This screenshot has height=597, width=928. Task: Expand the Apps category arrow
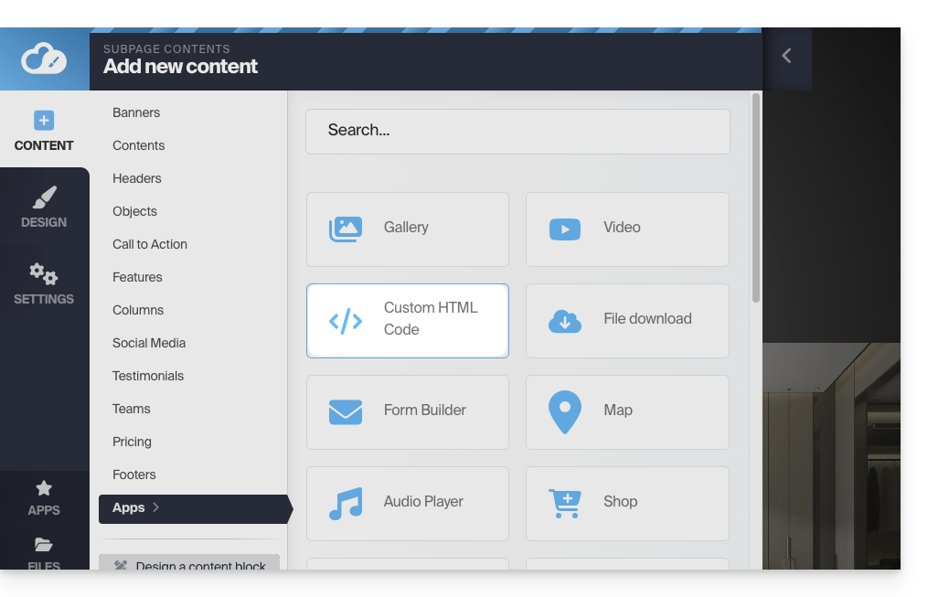(156, 507)
